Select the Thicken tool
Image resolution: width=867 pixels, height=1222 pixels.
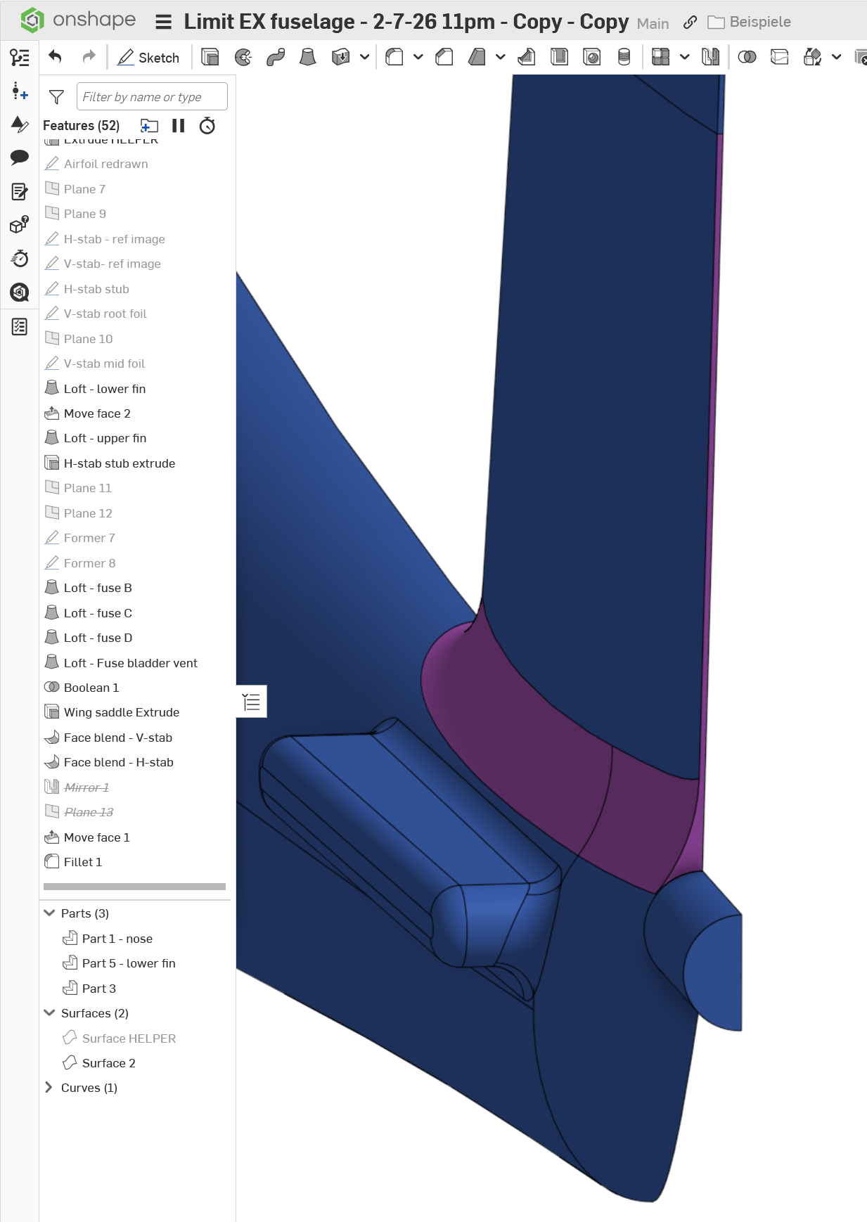(x=341, y=57)
